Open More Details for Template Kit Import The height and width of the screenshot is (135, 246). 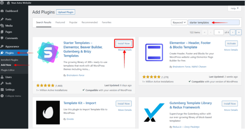[125, 110]
